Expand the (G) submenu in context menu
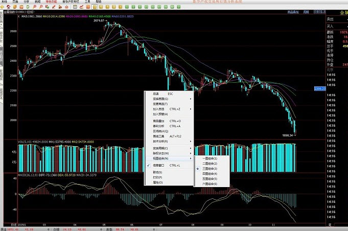Viewport: 348px width, 231px height. coord(169,99)
